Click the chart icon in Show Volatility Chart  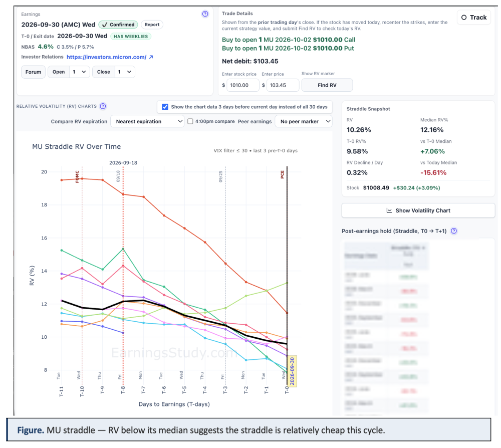click(x=389, y=210)
